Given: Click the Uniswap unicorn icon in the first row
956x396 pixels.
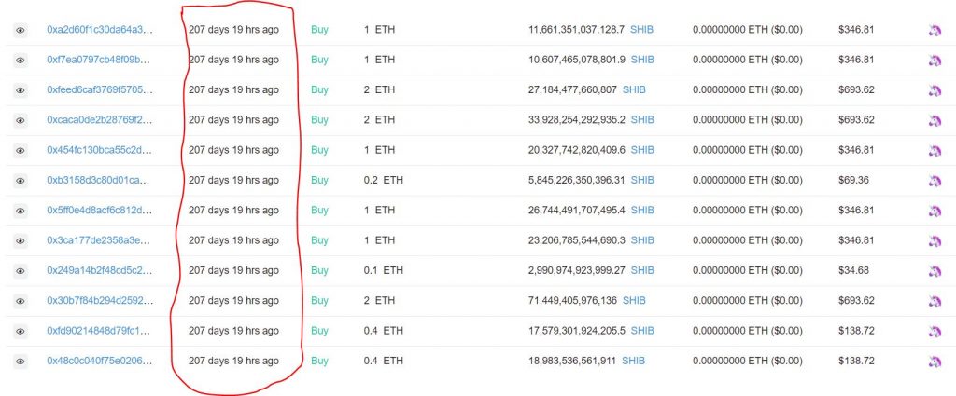Looking at the screenshot, I should 934,30.
